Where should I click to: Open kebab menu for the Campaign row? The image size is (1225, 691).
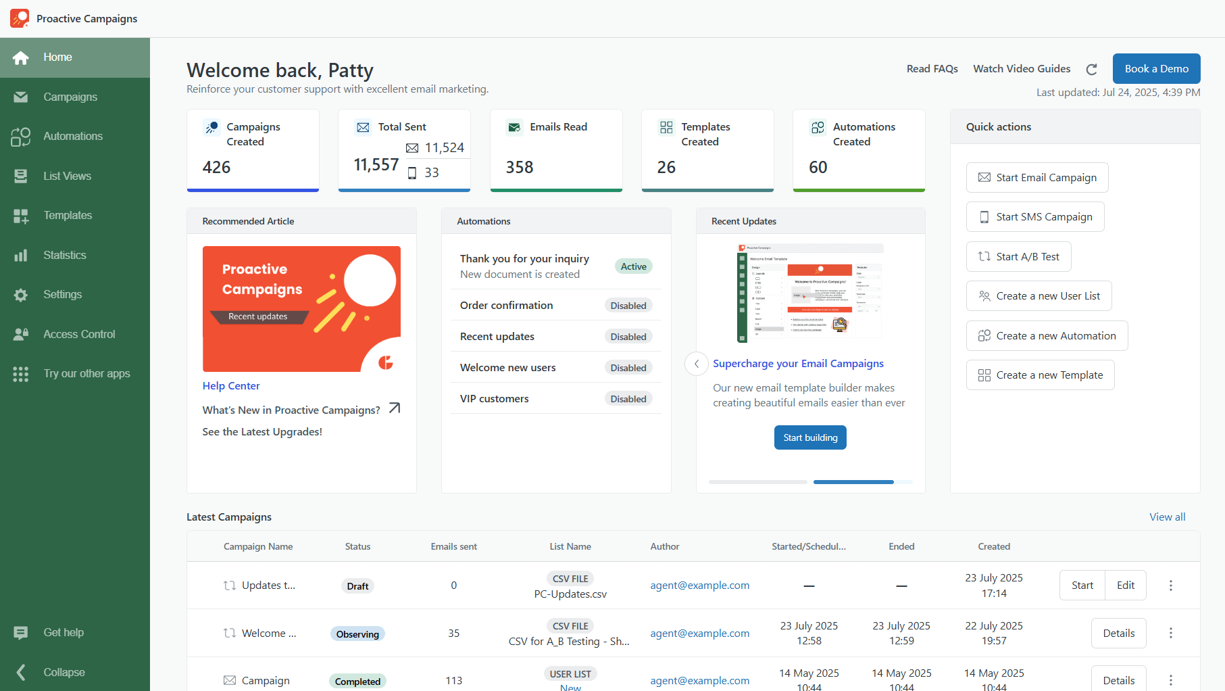click(x=1171, y=680)
